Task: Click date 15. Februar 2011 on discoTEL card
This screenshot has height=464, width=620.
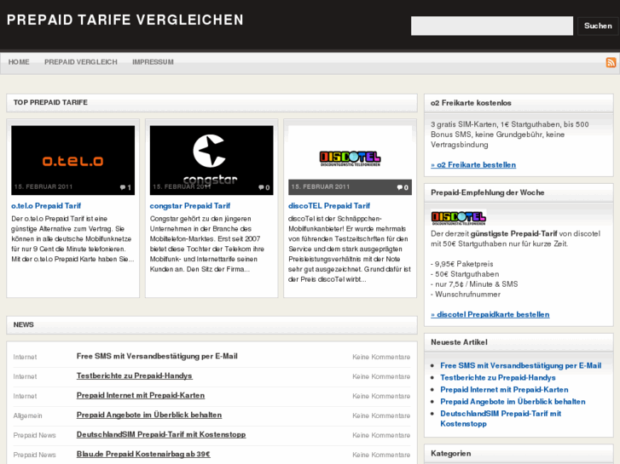Action: pos(321,186)
